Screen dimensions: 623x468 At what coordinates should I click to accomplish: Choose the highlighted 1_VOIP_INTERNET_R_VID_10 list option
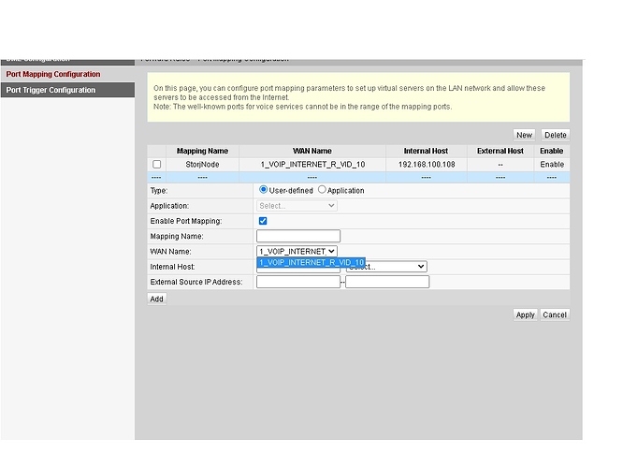pyautogui.click(x=311, y=263)
